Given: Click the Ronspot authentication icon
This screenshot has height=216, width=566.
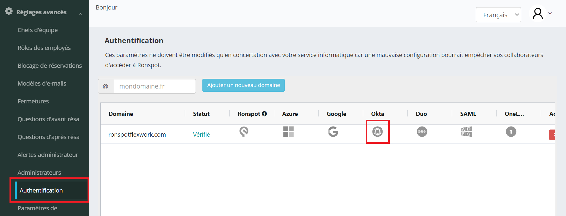Looking at the screenshot, I should pyautogui.click(x=244, y=131).
